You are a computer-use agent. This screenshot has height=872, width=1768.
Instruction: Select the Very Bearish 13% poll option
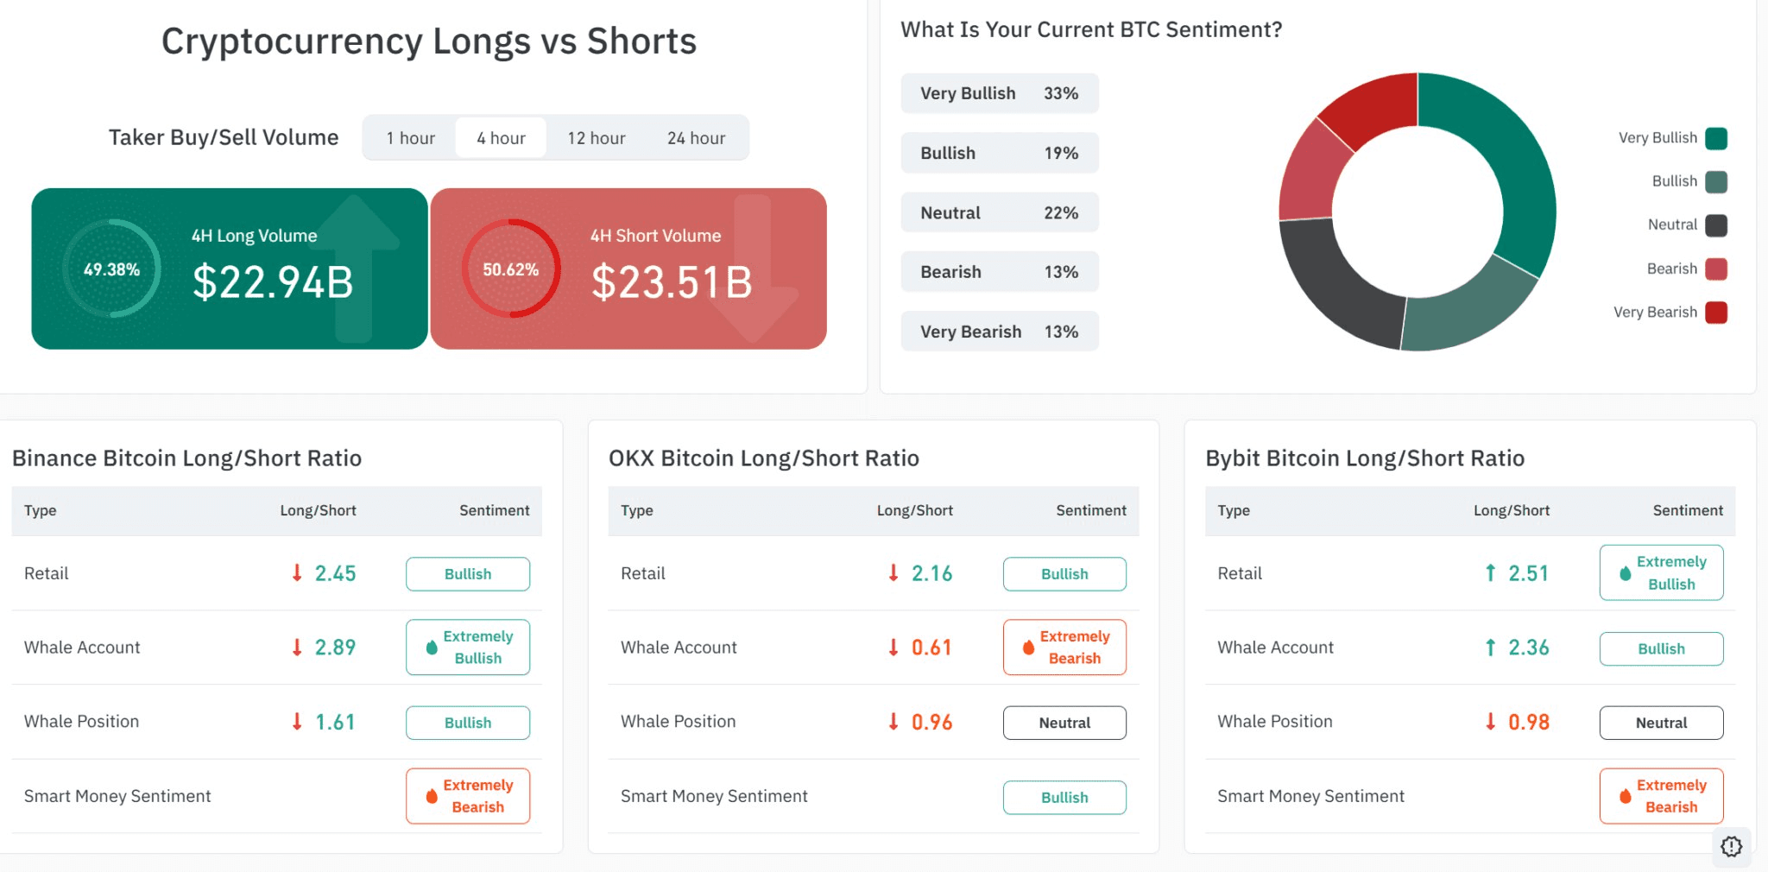(999, 332)
